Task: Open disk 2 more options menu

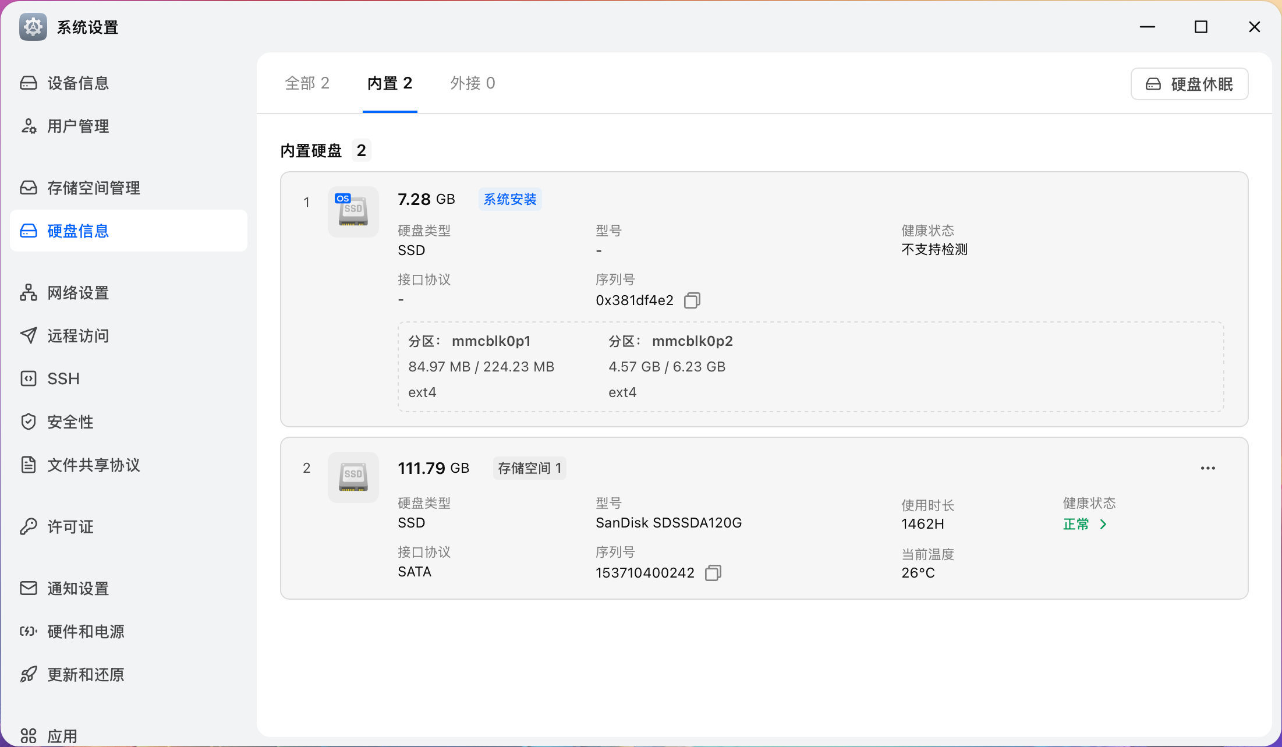Action: tap(1207, 468)
